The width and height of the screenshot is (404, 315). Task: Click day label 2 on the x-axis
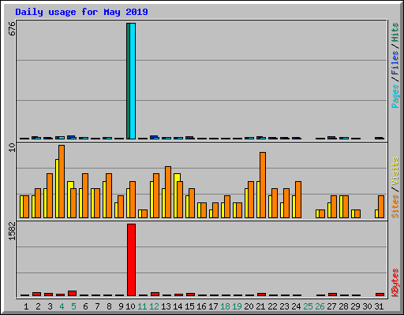(x=38, y=306)
